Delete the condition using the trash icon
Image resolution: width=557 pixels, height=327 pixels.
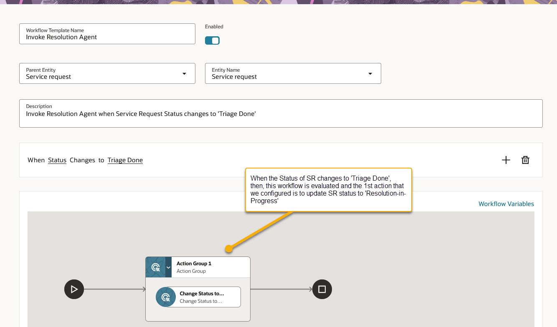point(525,160)
